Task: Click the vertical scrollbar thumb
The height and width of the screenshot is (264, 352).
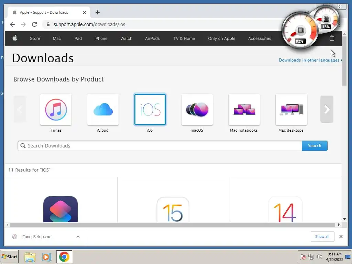Action: point(344,60)
